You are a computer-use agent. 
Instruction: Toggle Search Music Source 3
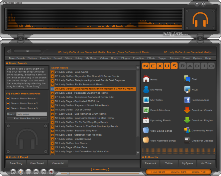pos(8,108)
